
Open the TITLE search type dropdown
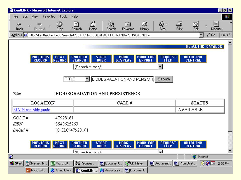point(76,79)
